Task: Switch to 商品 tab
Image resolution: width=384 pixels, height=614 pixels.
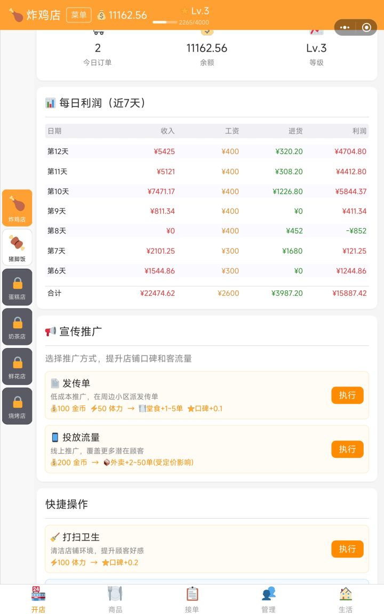Action: tap(115, 600)
